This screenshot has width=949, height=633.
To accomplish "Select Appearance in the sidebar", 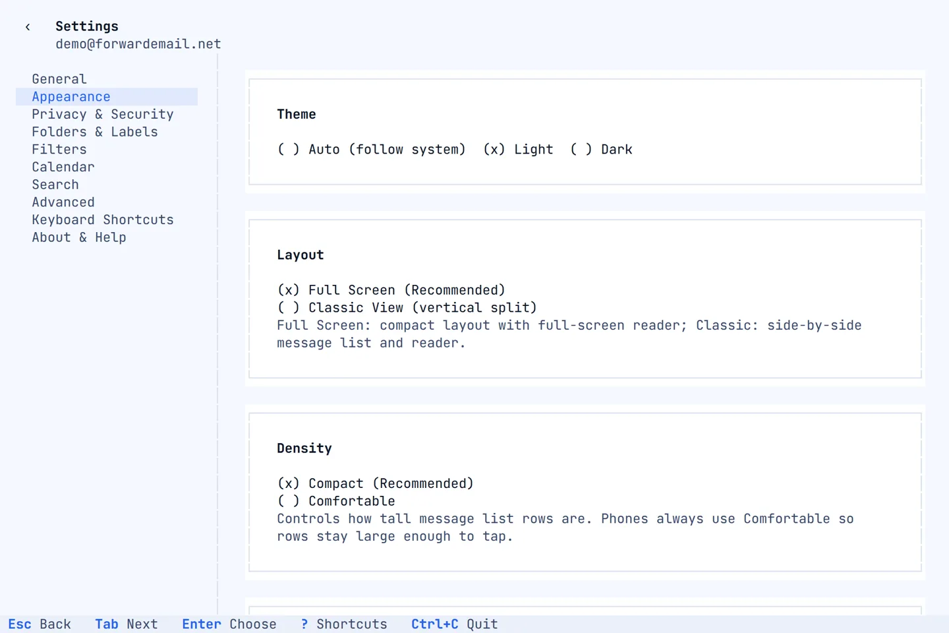I will 107,97.
